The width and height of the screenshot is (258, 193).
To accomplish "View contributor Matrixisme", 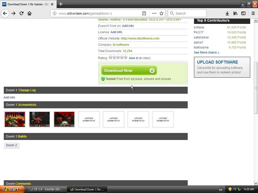I will point(201,47).
